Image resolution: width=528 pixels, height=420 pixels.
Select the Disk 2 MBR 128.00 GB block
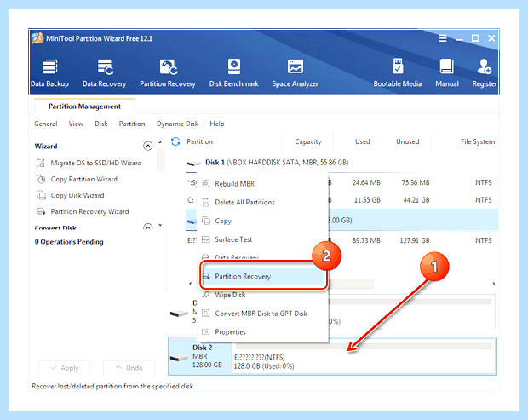pos(200,356)
